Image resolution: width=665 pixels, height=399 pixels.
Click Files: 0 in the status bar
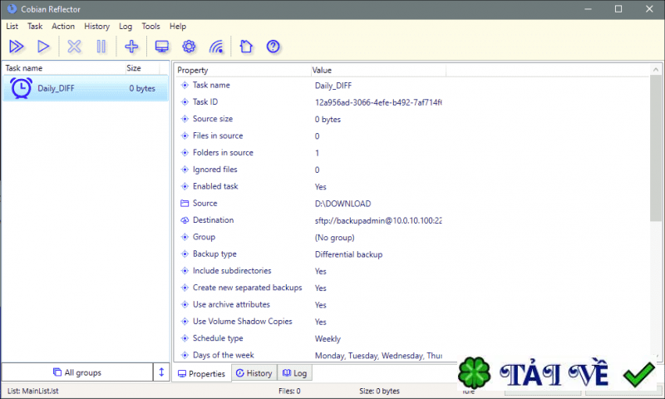(289, 391)
